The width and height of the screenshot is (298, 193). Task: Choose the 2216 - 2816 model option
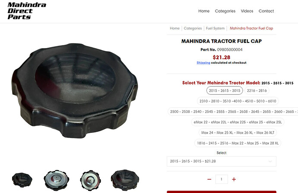tap(257, 90)
